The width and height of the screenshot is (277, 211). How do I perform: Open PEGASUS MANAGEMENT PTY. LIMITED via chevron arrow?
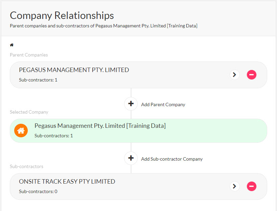[235, 75]
